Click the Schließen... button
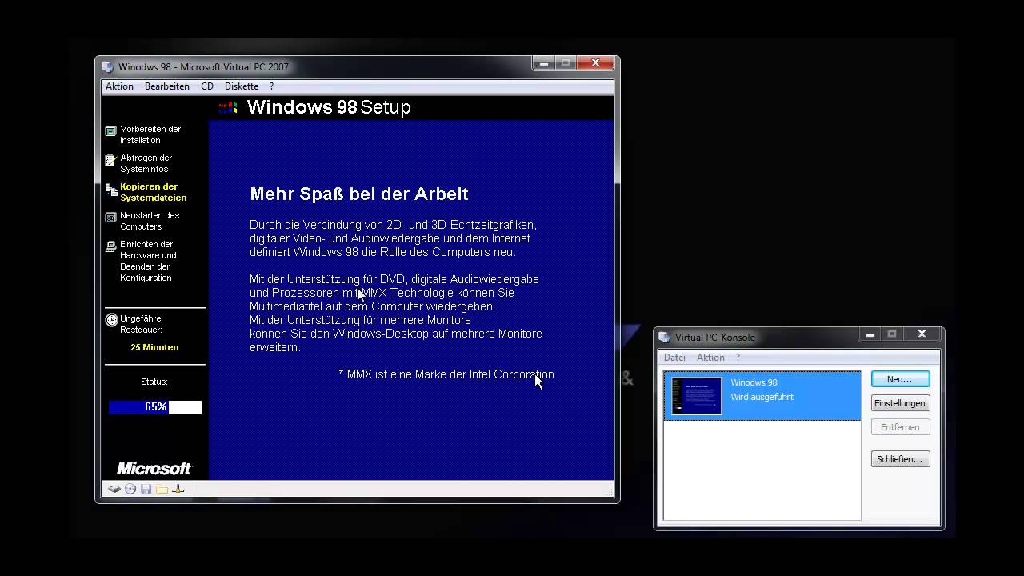This screenshot has width=1024, height=576. pos(900,459)
